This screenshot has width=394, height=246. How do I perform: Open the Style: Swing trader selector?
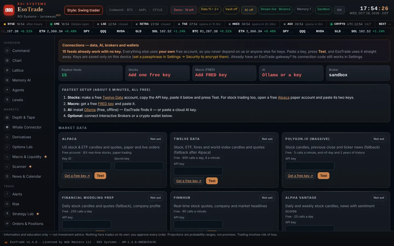click(x=83, y=10)
